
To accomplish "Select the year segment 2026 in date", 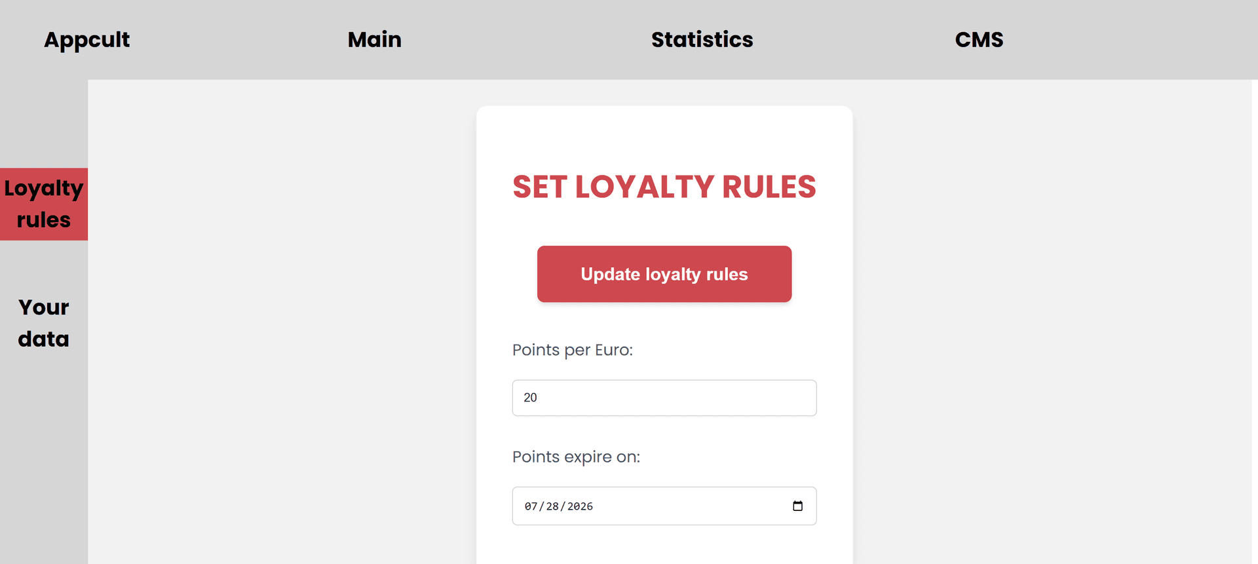I will (580, 506).
